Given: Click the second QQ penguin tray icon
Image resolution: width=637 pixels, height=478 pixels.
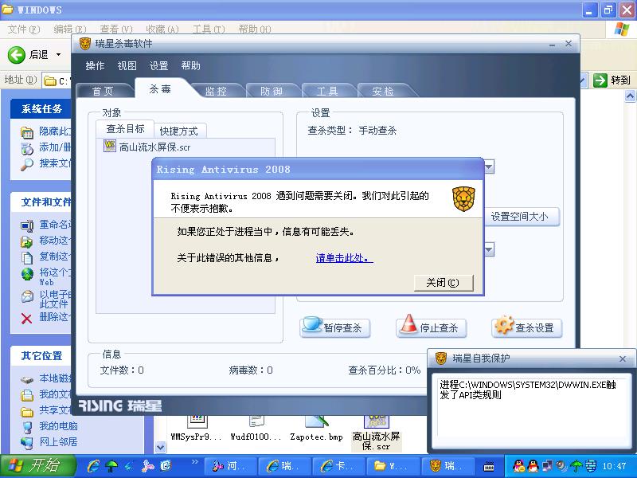Looking at the screenshot, I should pos(533,466).
